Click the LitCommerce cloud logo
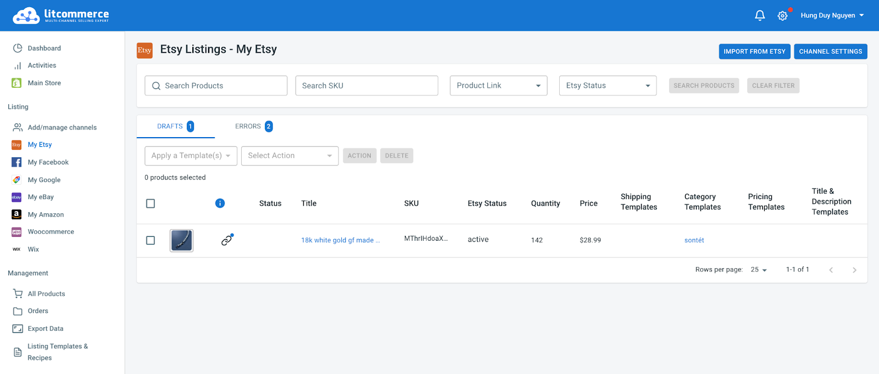879x374 pixels. pos(26,15)
